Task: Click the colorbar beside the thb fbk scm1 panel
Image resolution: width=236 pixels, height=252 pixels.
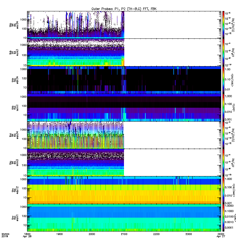Action: 223,107
